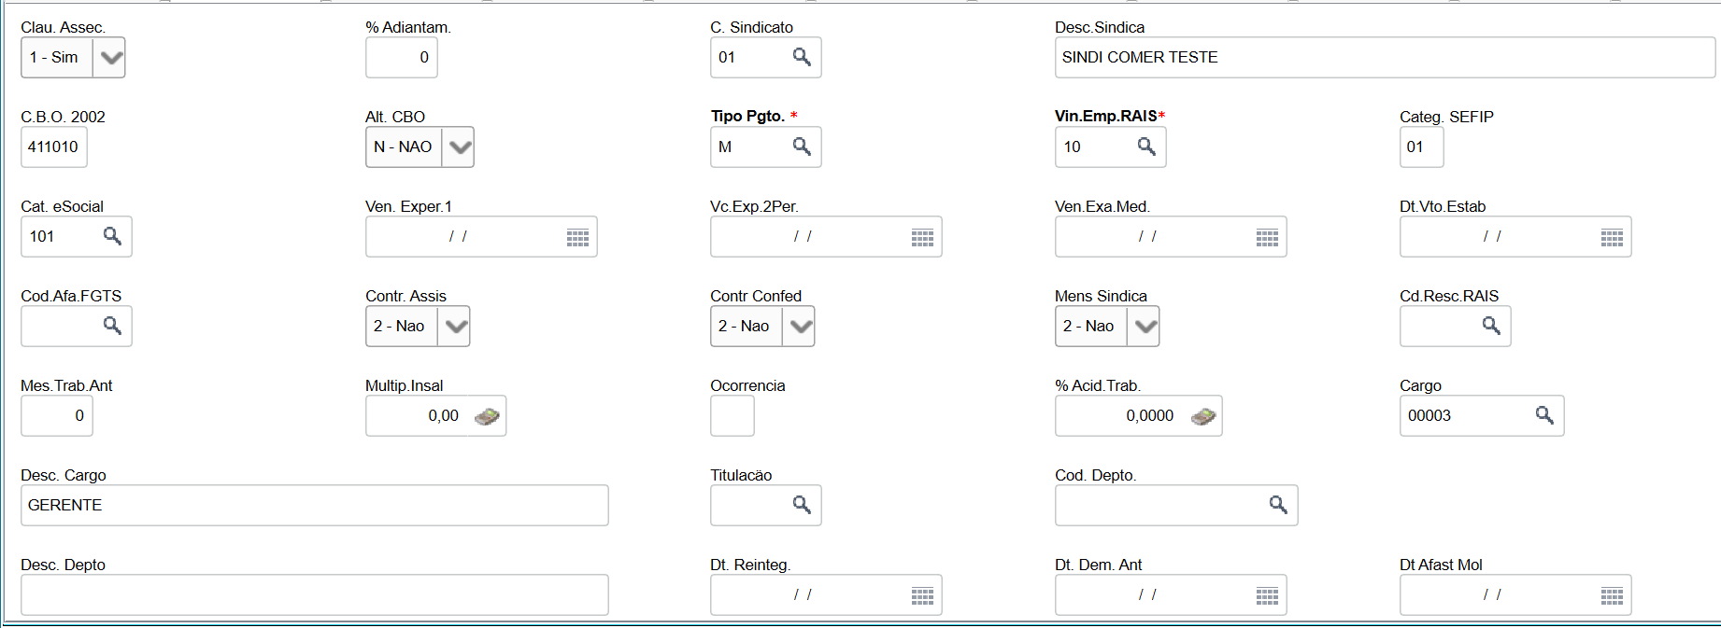Image resolution: width=1721 pixels, height=628 pixels.
Task: Click the Dt. Reinteg. calendar icon
Action: coord(922,596)
